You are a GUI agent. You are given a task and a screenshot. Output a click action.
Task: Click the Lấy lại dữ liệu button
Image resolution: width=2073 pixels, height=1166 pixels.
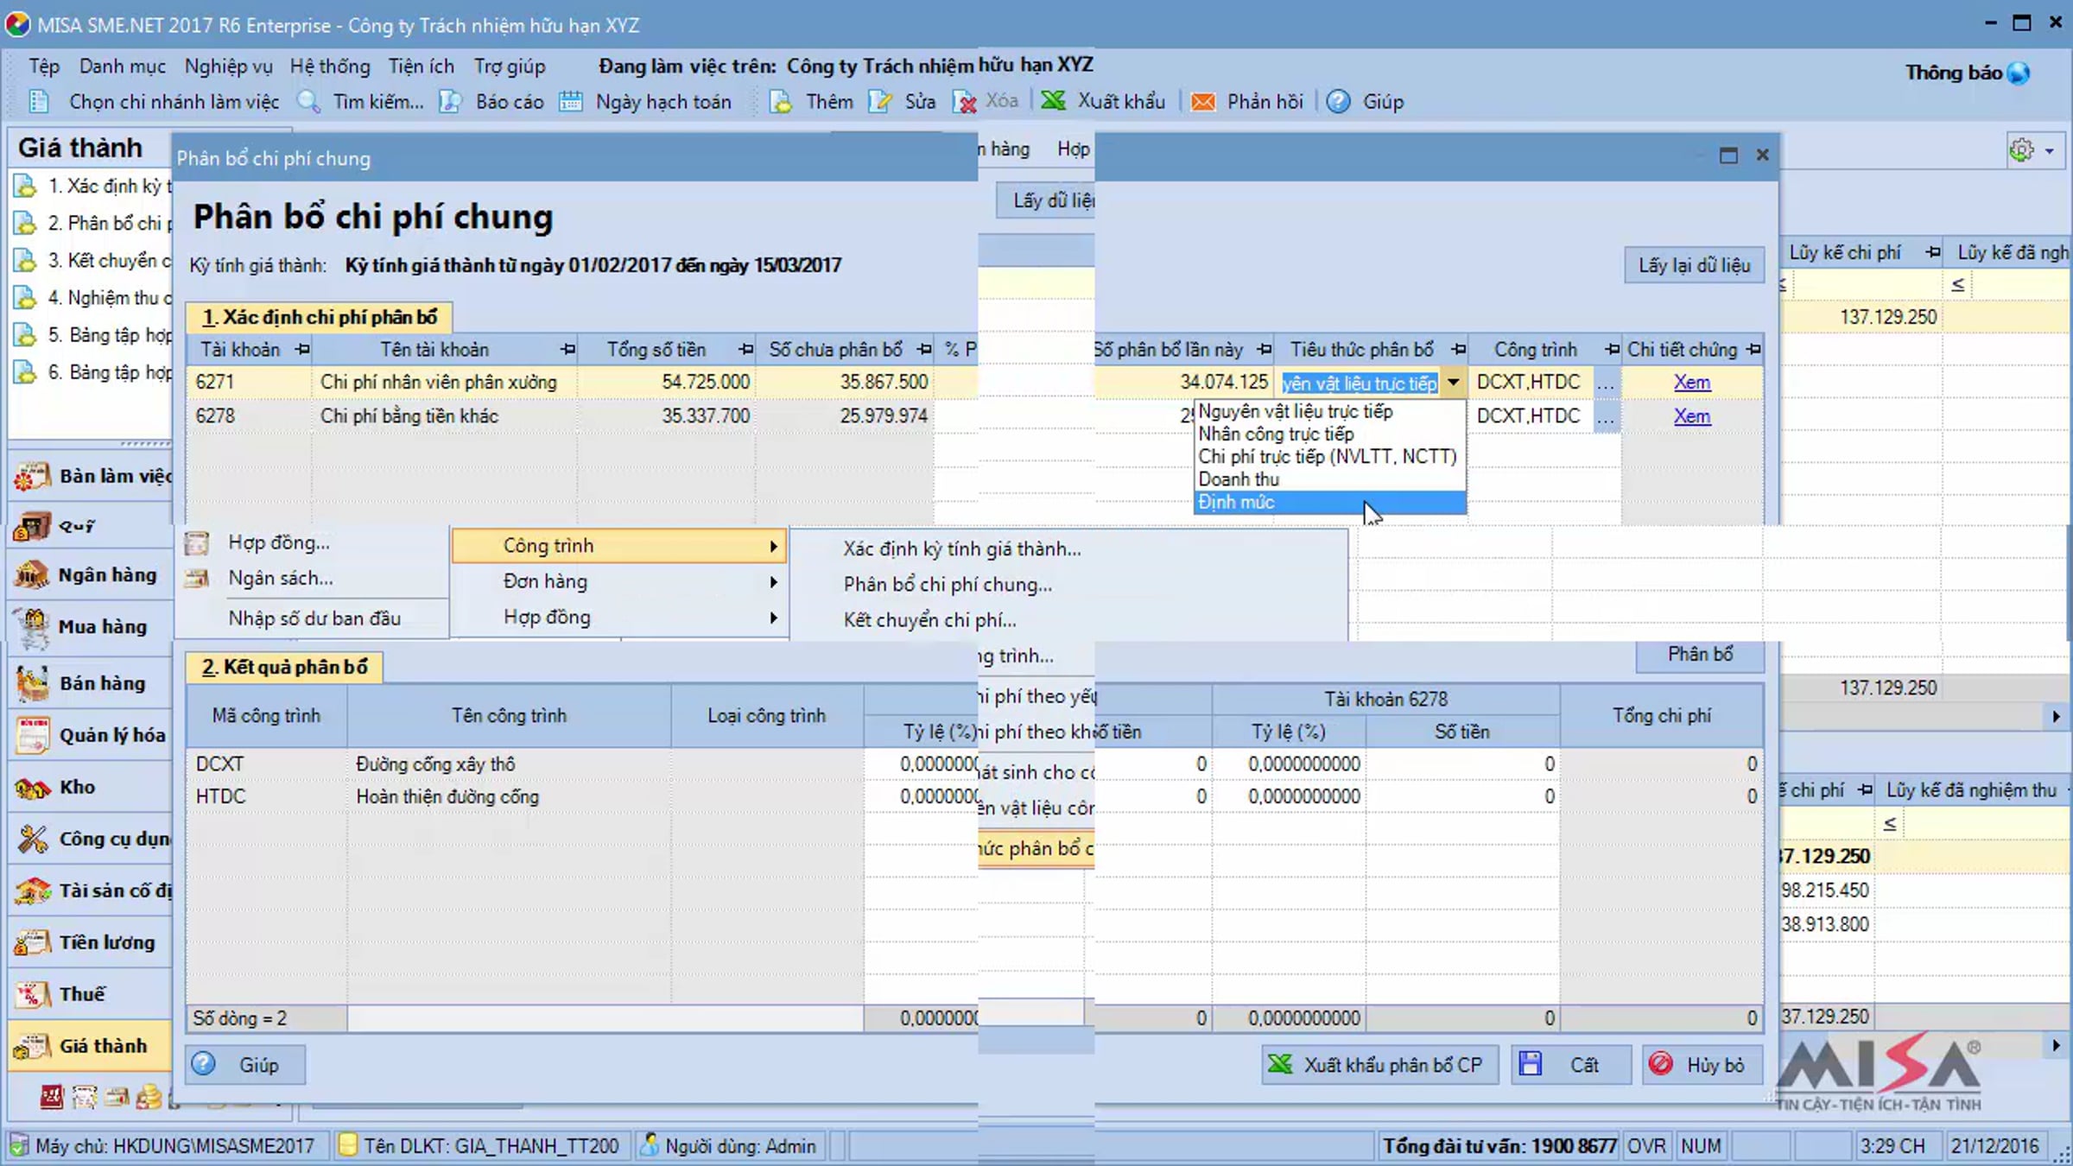1694,265
